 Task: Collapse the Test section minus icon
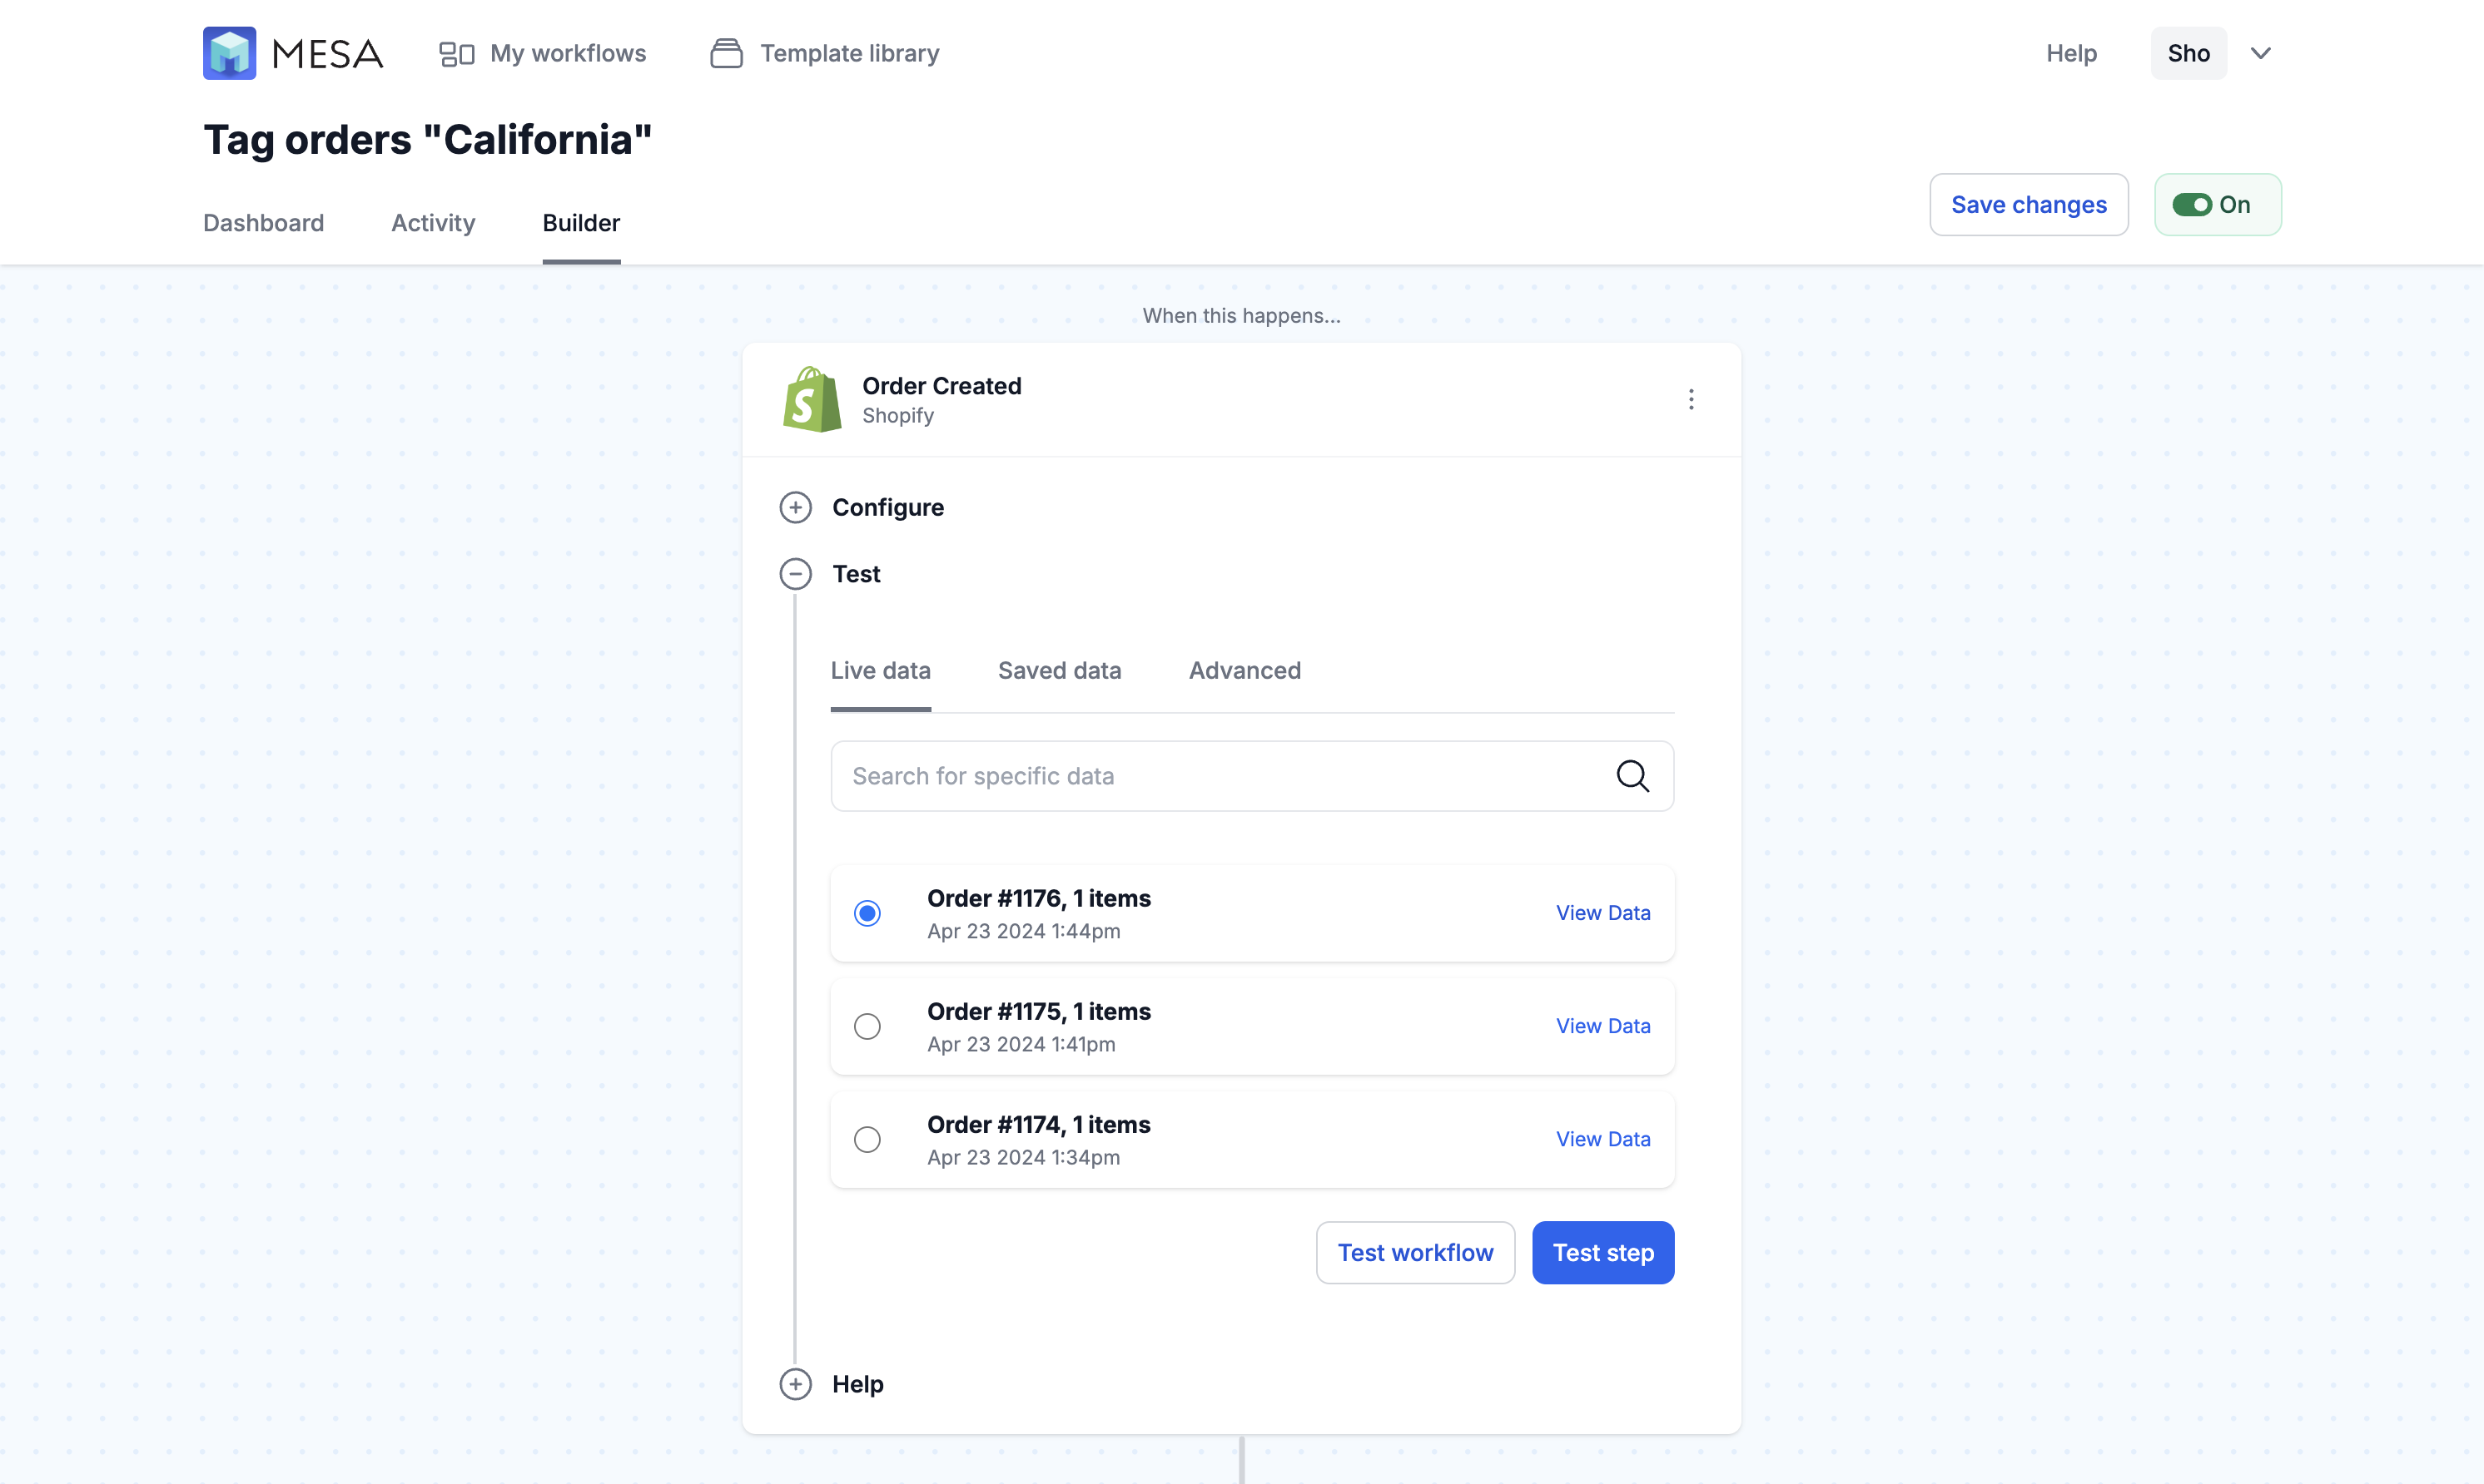click(795, 574)
